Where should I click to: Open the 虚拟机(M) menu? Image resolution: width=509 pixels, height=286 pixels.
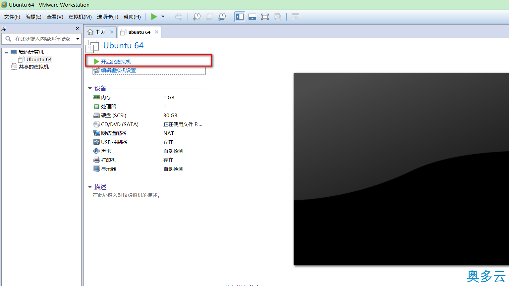coord(80,17)
